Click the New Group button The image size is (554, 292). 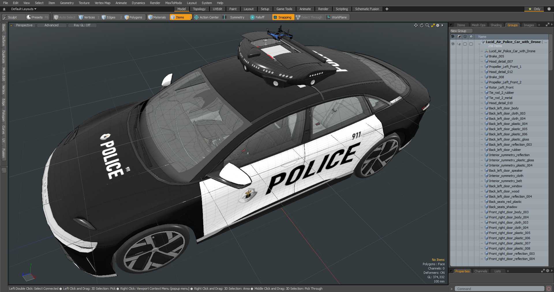(x=461, y=31)
